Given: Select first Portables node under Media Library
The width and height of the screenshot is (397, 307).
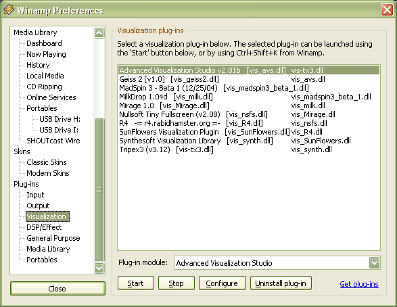Looking at the screenshot, I should pos(42,108).
